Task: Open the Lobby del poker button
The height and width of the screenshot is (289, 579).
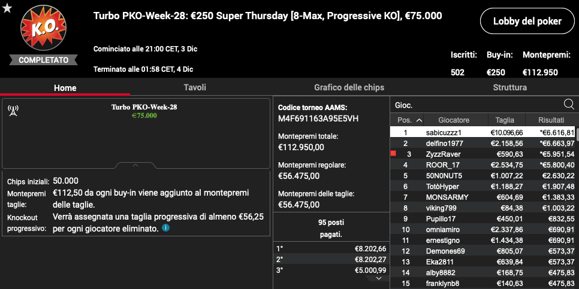Action: [527, 22]
